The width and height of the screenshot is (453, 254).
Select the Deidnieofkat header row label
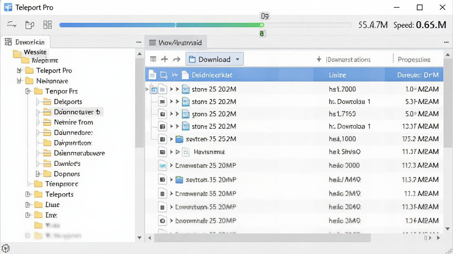[x=212, y=75]
